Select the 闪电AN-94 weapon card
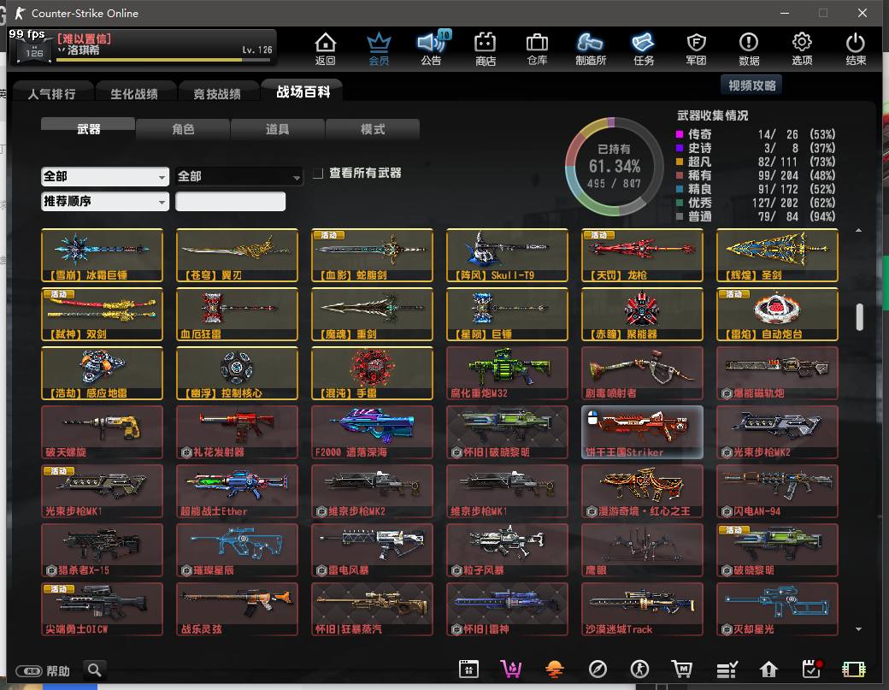Image resolution: width=889 pixels, height=690 pixels. tap(777, 491)
